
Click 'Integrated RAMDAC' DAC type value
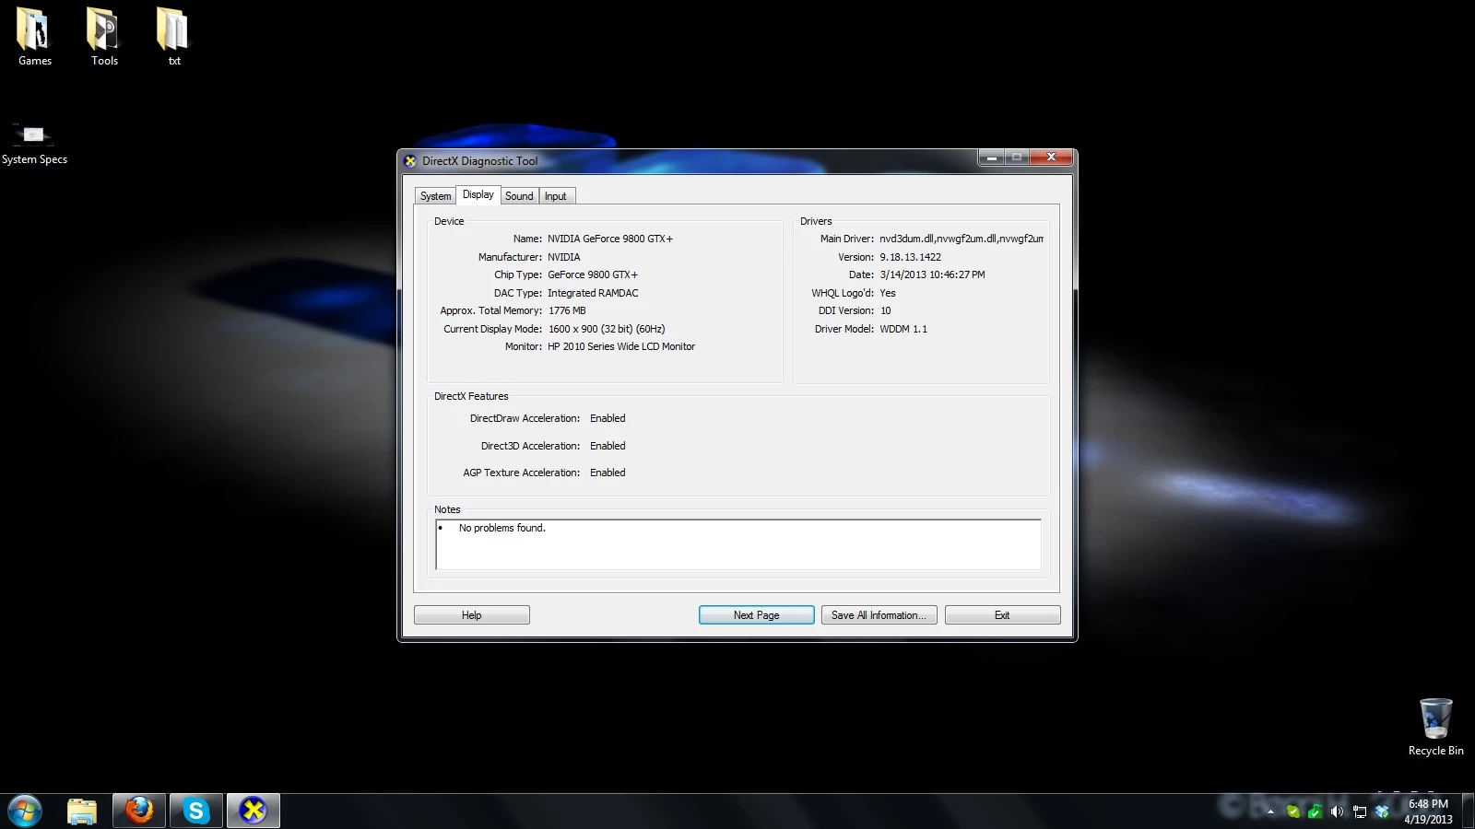(593, 293)
